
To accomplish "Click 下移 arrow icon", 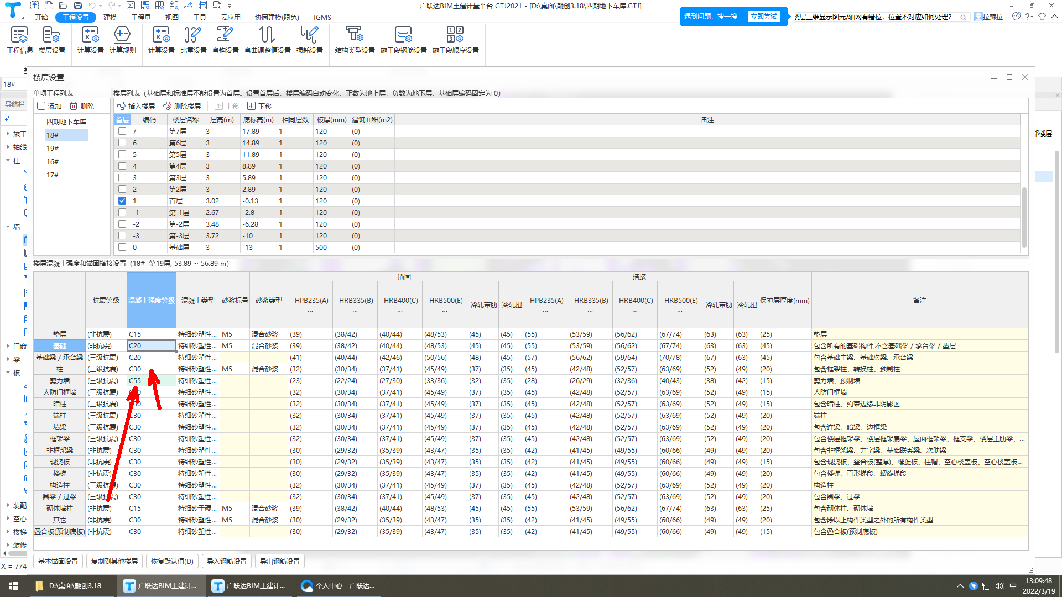I will 251,106.
